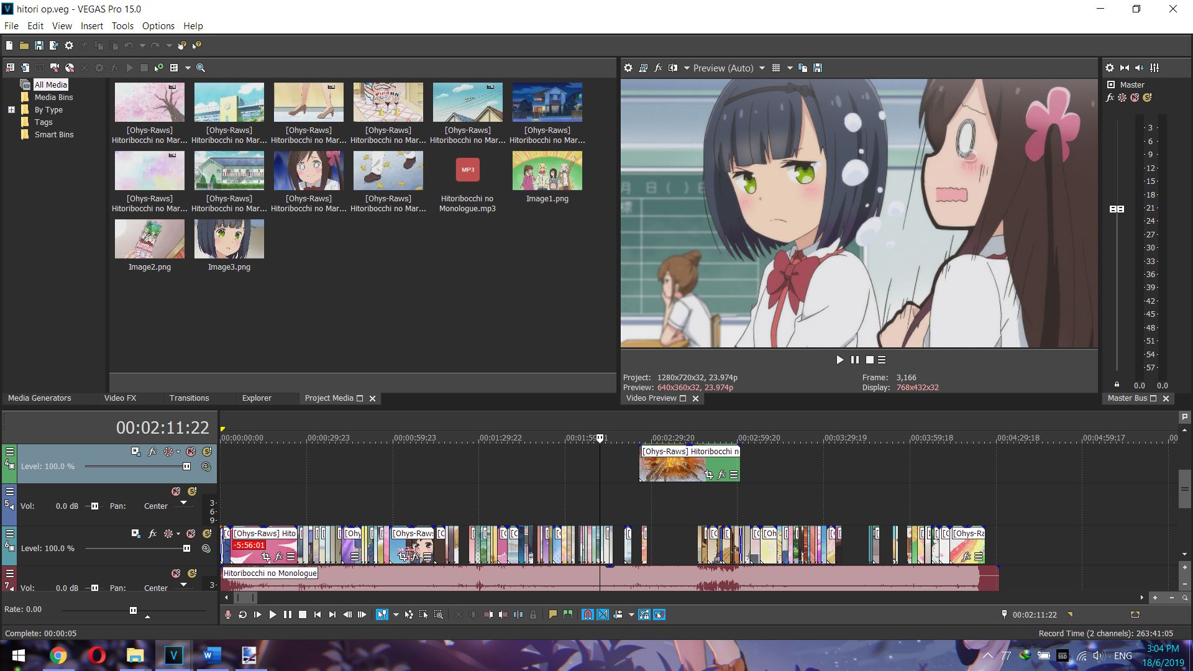
Task: Open Video Preview project properties gear
Action: coord(628,68)
